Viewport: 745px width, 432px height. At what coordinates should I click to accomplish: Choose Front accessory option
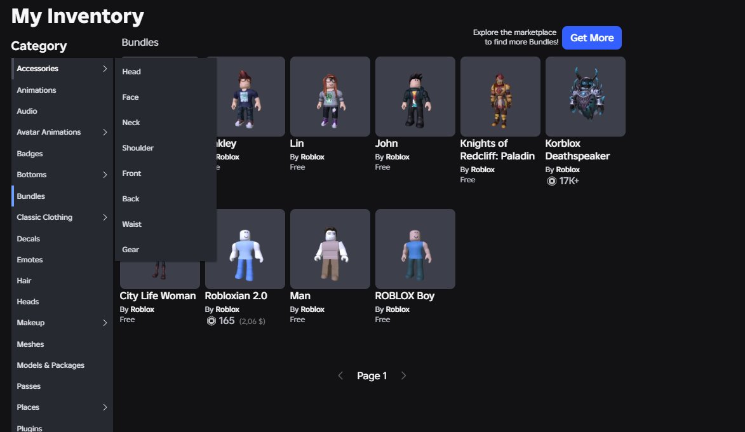point(165,173)
